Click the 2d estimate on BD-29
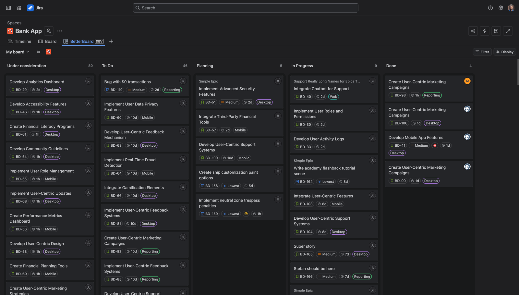The image size is (519, 295). tap(36, 90)
